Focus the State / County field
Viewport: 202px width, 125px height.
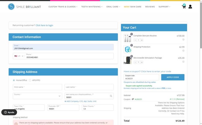point(98,107)
